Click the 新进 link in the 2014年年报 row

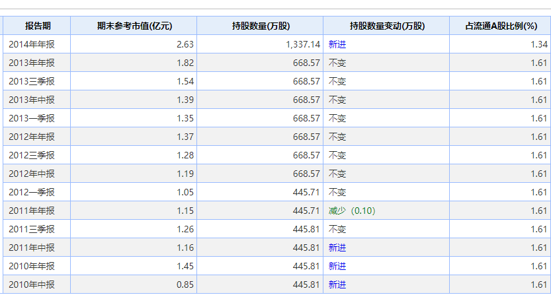337,44
